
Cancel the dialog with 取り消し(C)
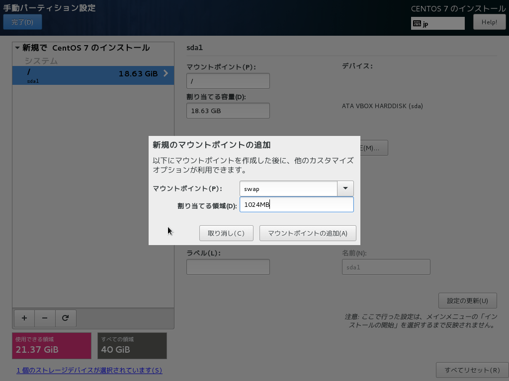(x=226, y=233)
